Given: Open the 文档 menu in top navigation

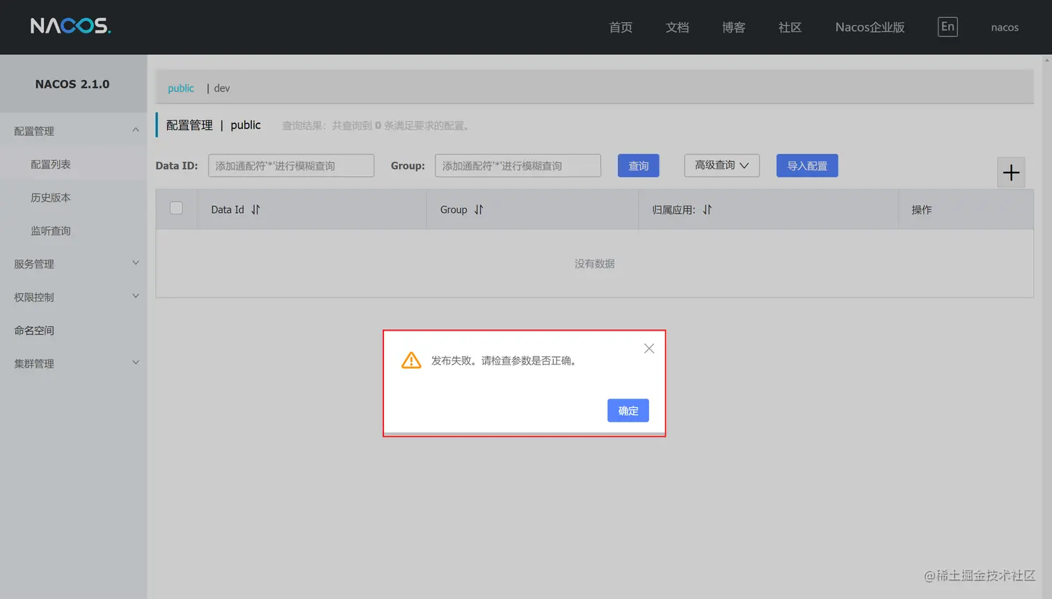Looking at the screenshot, I should [x=677, y=27].
